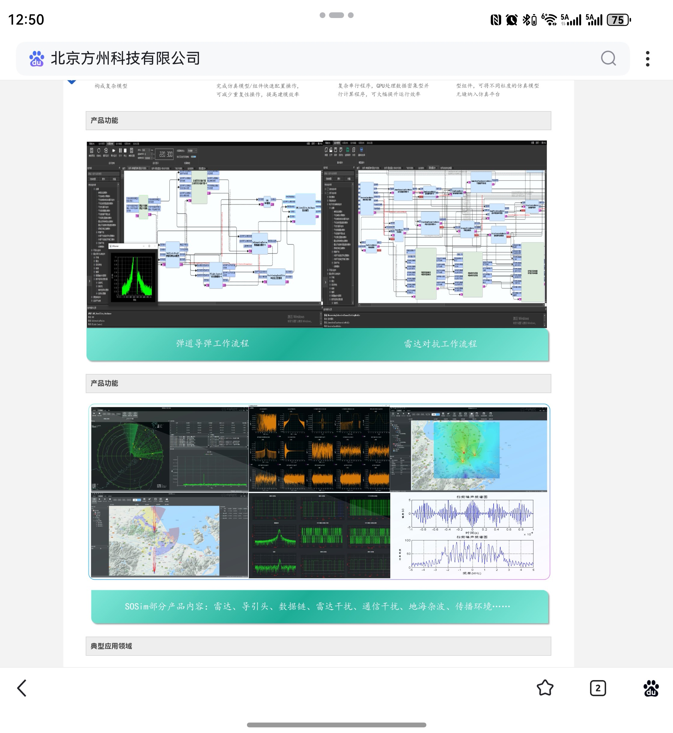The width and height of the screenshot is (673, 733).
Task: View the green circular radar display image
Action: pos(130,455)
